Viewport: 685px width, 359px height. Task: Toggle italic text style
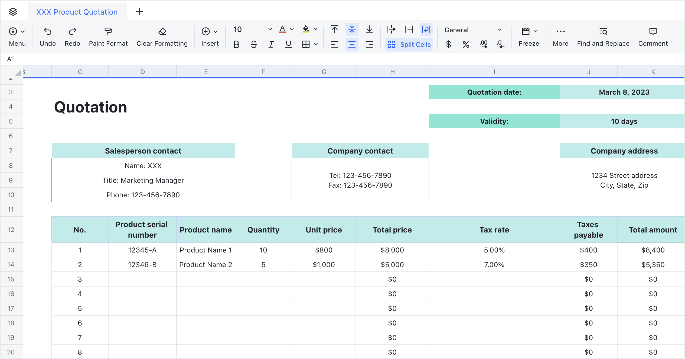tap(271, 44)
